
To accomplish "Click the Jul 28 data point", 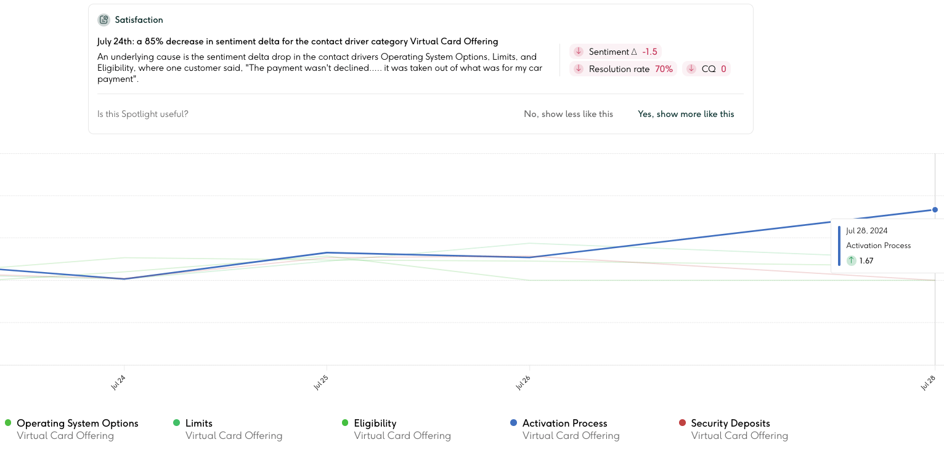I will (x=935, y=210).
